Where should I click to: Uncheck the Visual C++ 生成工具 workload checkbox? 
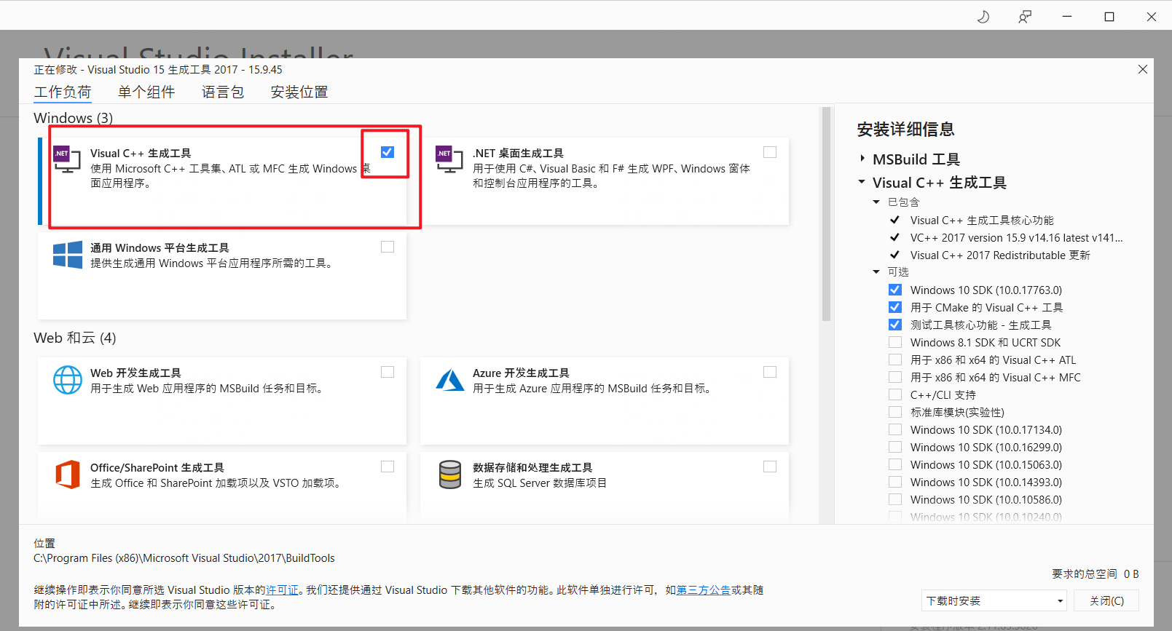[388, 152]
